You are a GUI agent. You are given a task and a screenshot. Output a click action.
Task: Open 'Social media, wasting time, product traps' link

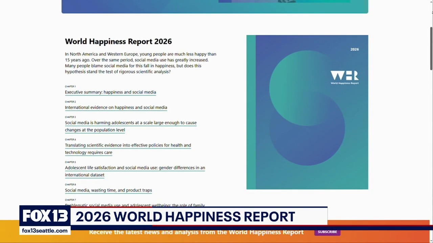108,190
